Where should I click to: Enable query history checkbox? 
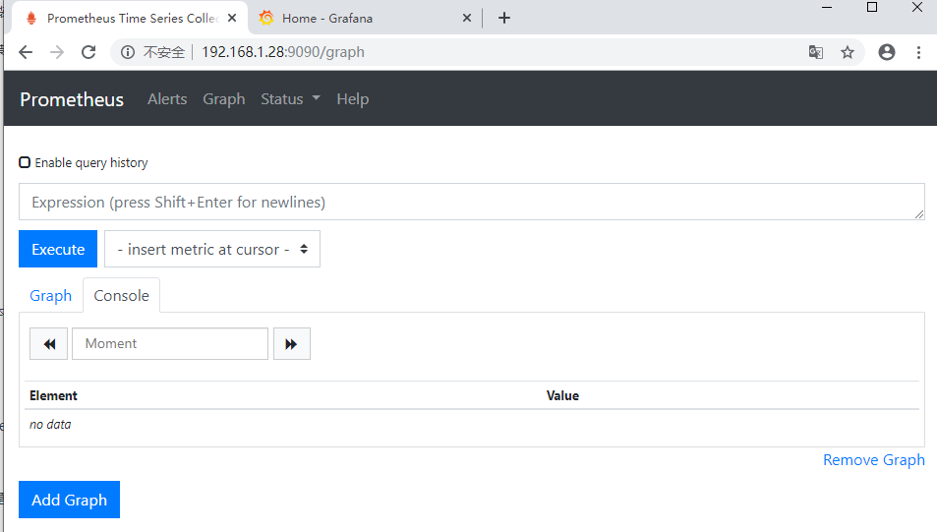(x=25, y=162)
